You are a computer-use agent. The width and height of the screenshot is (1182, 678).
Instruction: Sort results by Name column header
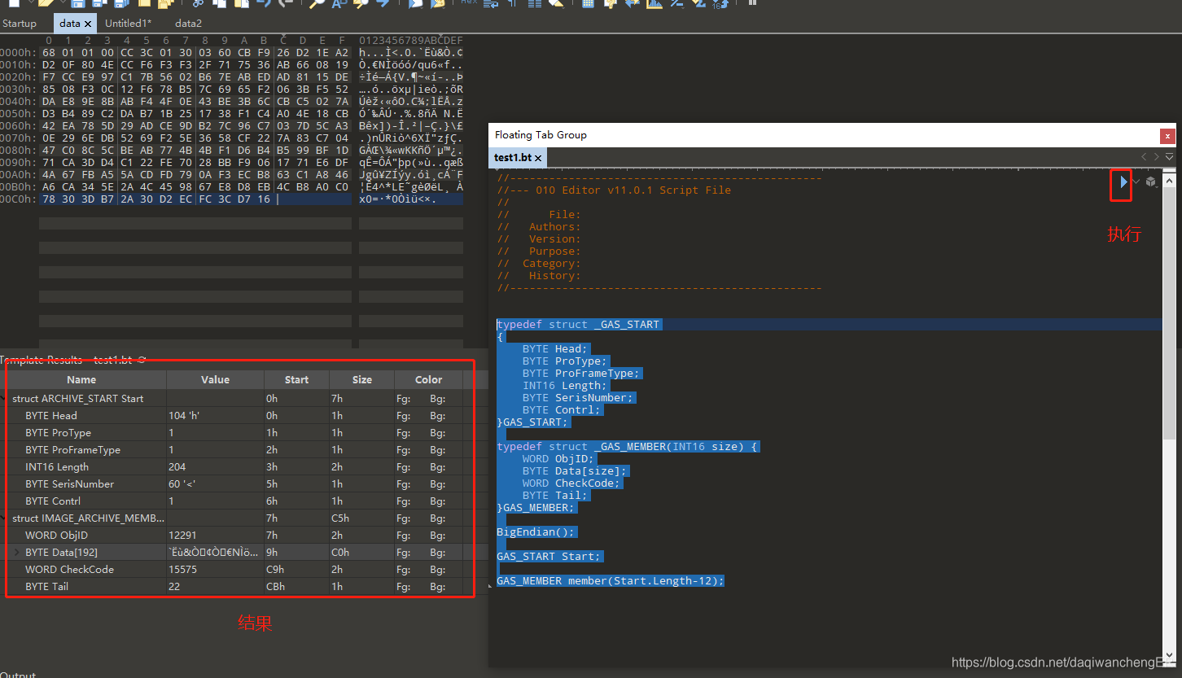(x=81, y=379)
